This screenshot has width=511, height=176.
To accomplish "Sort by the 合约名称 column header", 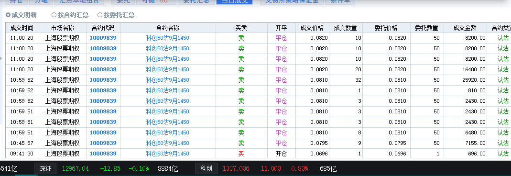I will (x=168, y=28).
